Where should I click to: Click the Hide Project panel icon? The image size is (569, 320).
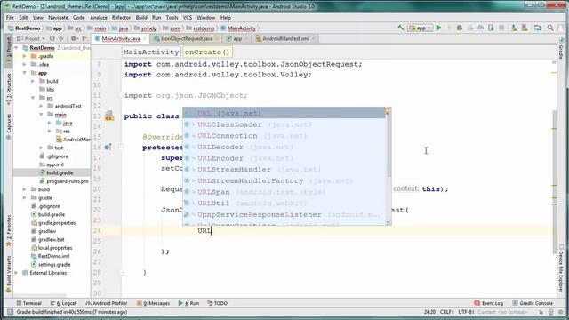(84, 38)
